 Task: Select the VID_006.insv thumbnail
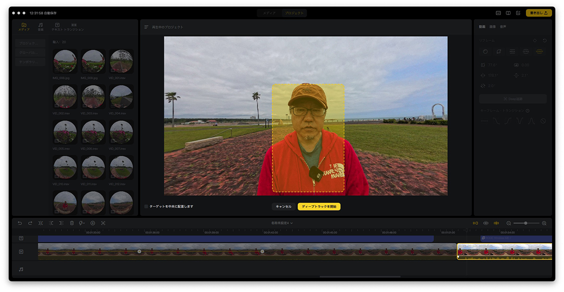click(x=93, y=132)
